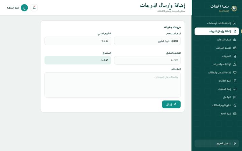Click the التقييم العملي field label

click(104, 34)
